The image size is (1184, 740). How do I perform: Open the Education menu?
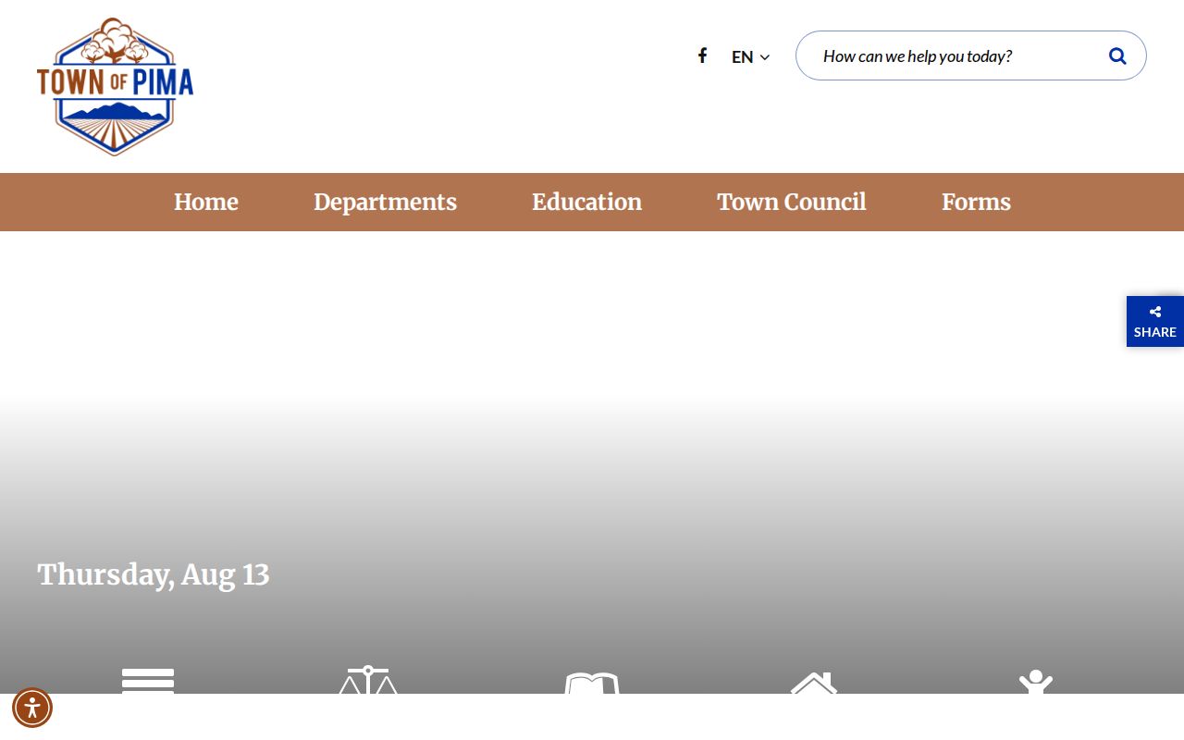pos(586,202)
